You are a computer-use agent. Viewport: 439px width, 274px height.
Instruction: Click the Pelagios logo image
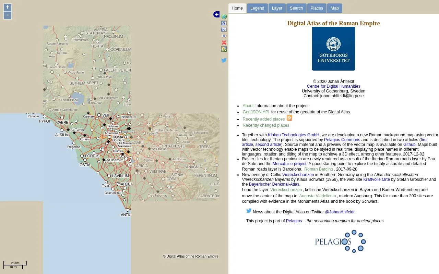coord(341,241)
